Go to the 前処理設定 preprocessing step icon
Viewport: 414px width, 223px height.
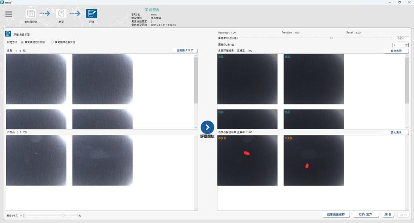[31, 14]
